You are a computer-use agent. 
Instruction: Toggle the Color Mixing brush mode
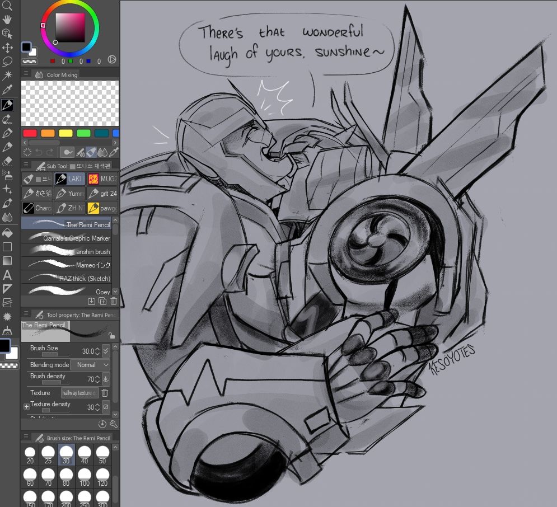point(81,152)
